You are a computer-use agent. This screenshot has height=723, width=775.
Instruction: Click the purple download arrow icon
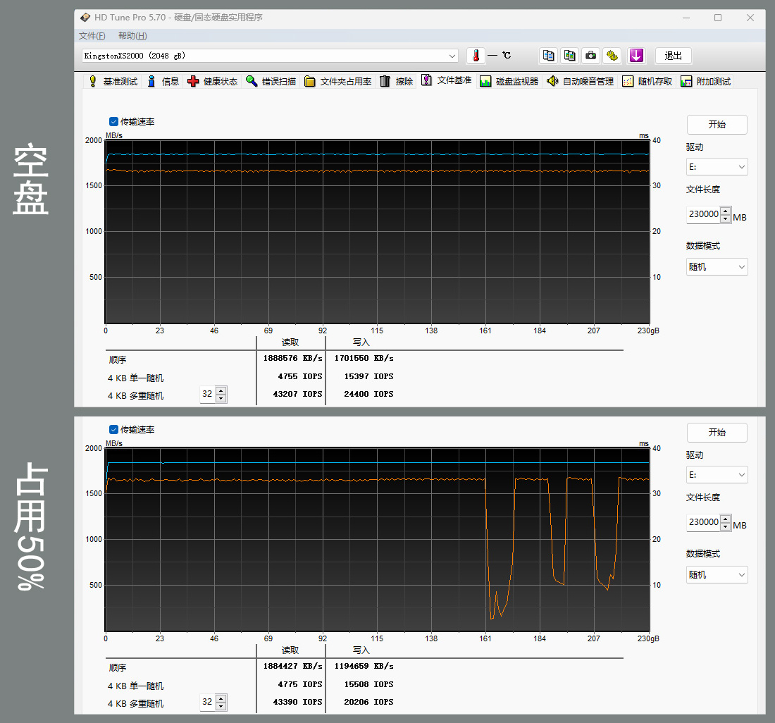(x=636, y=56)
